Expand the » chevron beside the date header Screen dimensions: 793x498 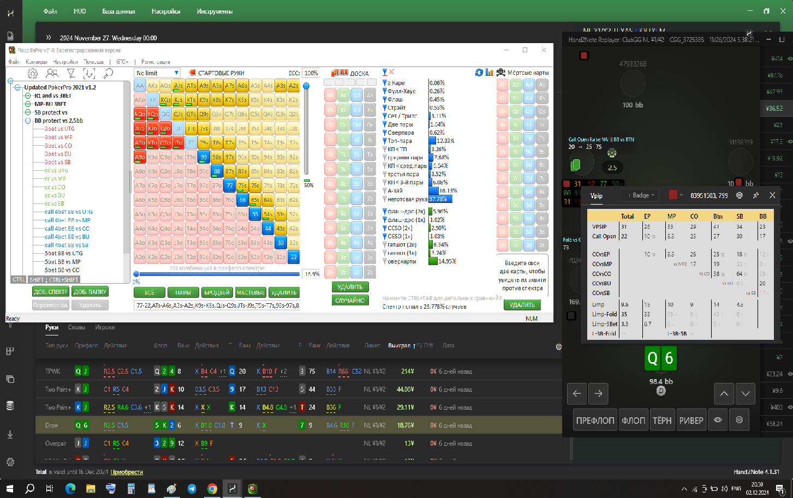point(49,38)
